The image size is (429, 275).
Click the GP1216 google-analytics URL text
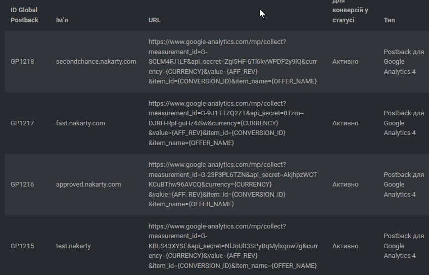[x=233, y=185]
